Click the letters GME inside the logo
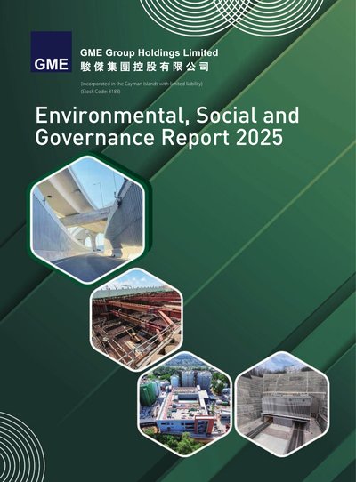The width and height of the screenshot is (356, 482). [x=51, y=64]
